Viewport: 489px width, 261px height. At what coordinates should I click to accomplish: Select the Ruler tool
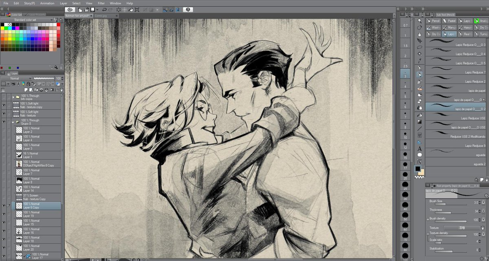(x=419, y=142)
